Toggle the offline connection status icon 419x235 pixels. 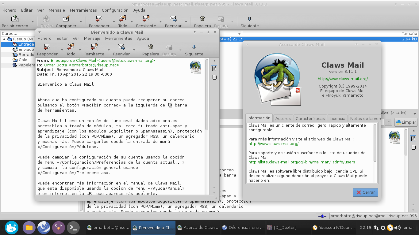(322, 216)
